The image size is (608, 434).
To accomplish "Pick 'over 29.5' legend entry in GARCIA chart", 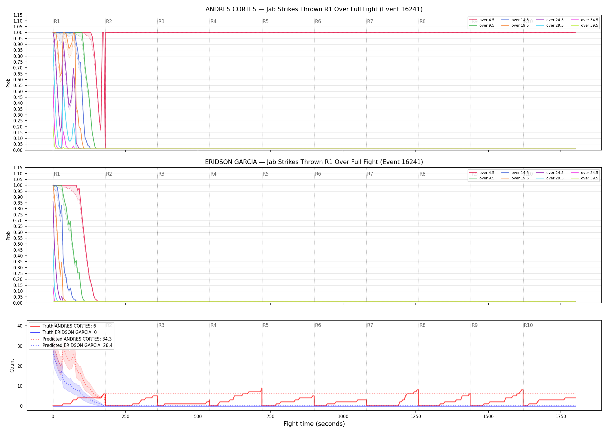I will (x=550, y=178).
